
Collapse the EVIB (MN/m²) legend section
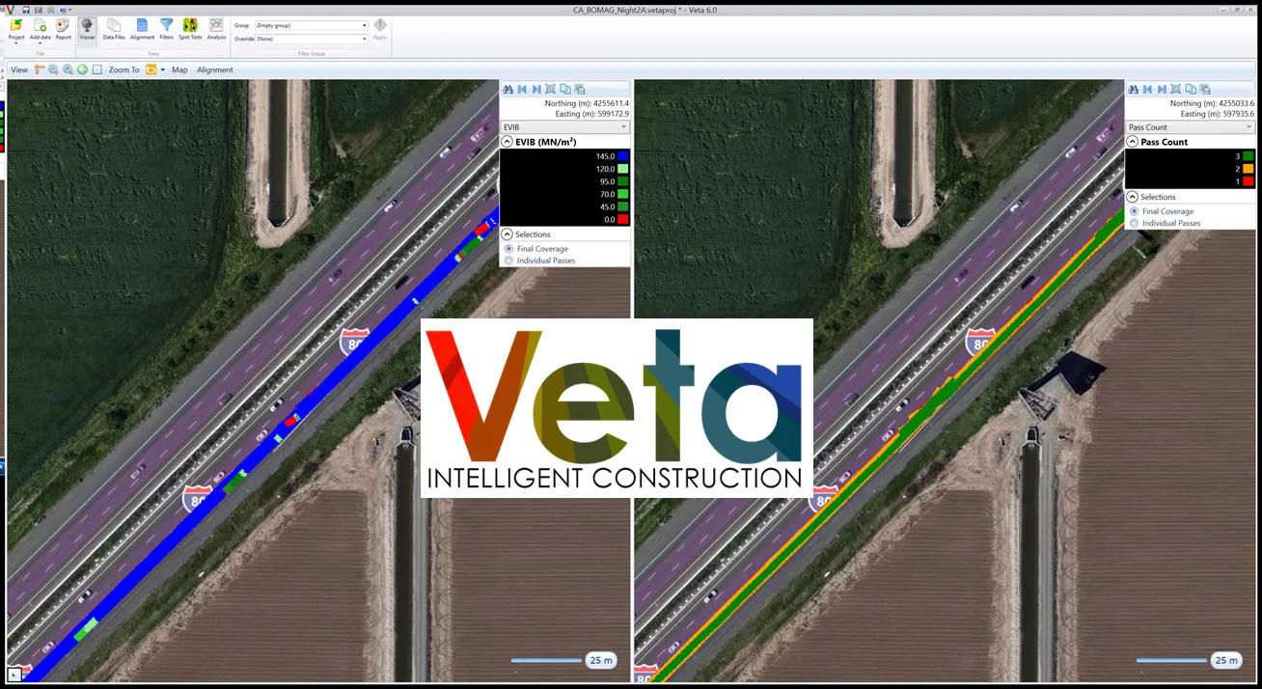[508, 142]
